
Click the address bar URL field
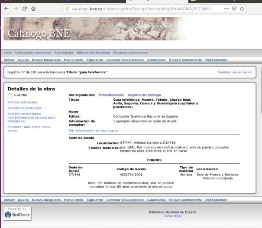(143, 9)
